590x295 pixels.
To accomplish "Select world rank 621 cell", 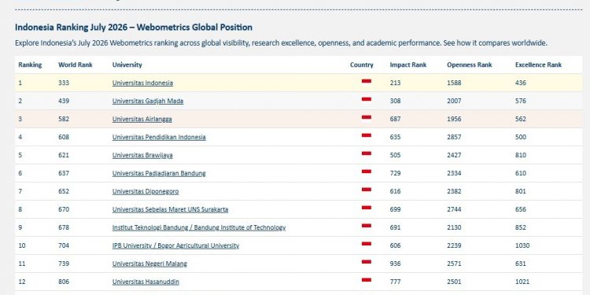I will pyautogui.click(x=64, y=155).
